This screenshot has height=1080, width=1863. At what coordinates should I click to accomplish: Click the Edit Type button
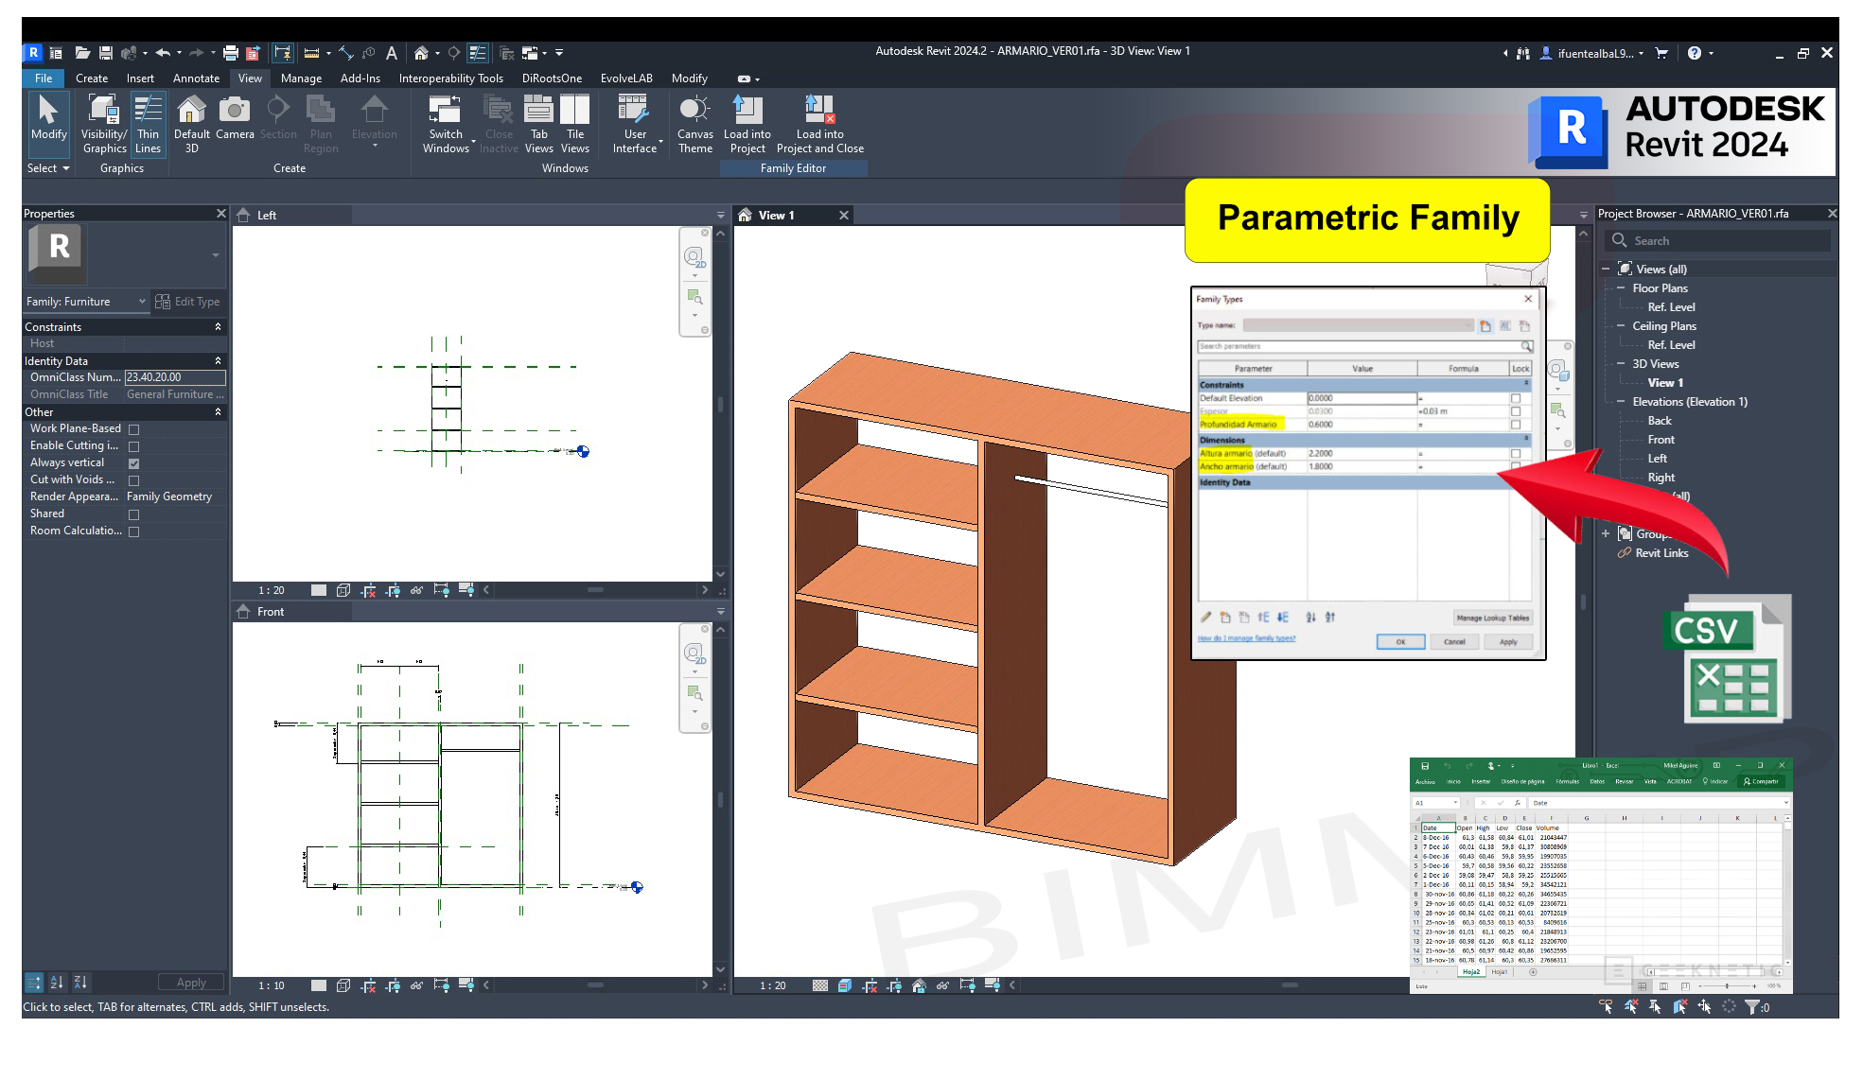click(x=187, y=302)
